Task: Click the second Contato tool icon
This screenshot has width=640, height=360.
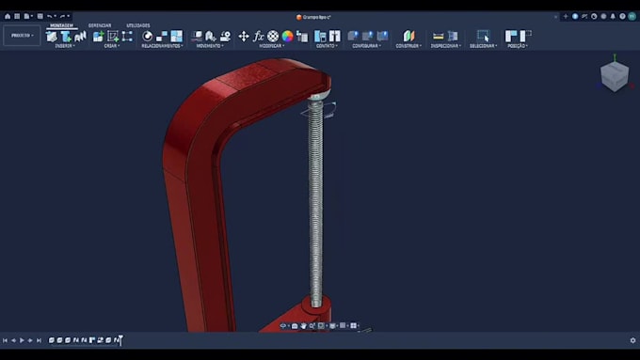Action: [335, 37]
